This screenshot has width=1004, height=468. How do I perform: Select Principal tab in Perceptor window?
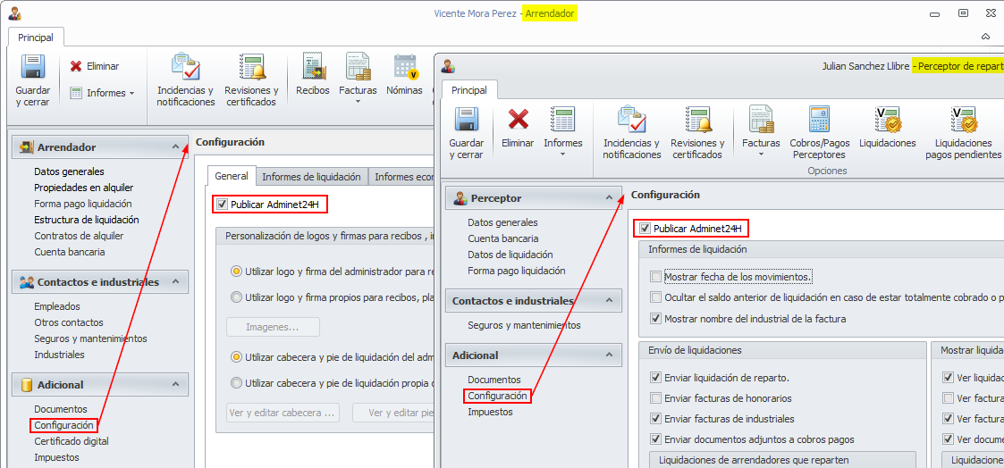pos(469,90)
